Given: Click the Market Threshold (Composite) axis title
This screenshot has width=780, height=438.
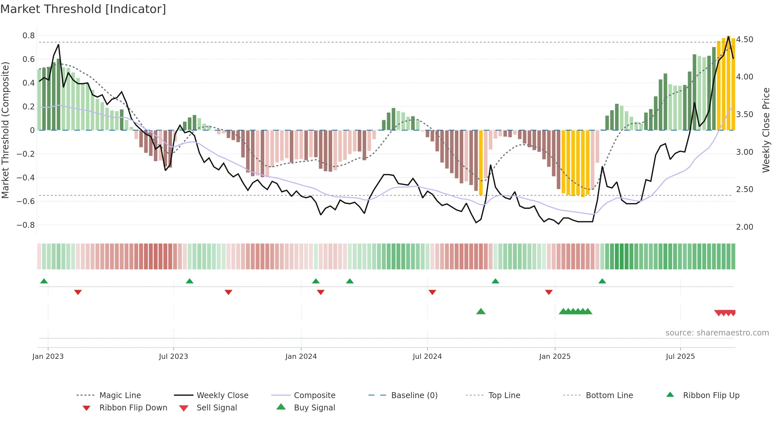Looking at the screenshot, I should point(5,130).
